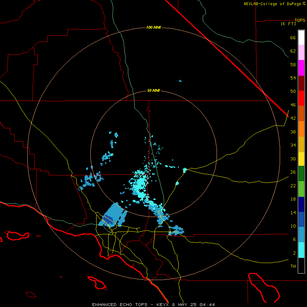Click the bright red 50 K FT swatch
Viewport: 307px width, 307px height.
[301, 99]
